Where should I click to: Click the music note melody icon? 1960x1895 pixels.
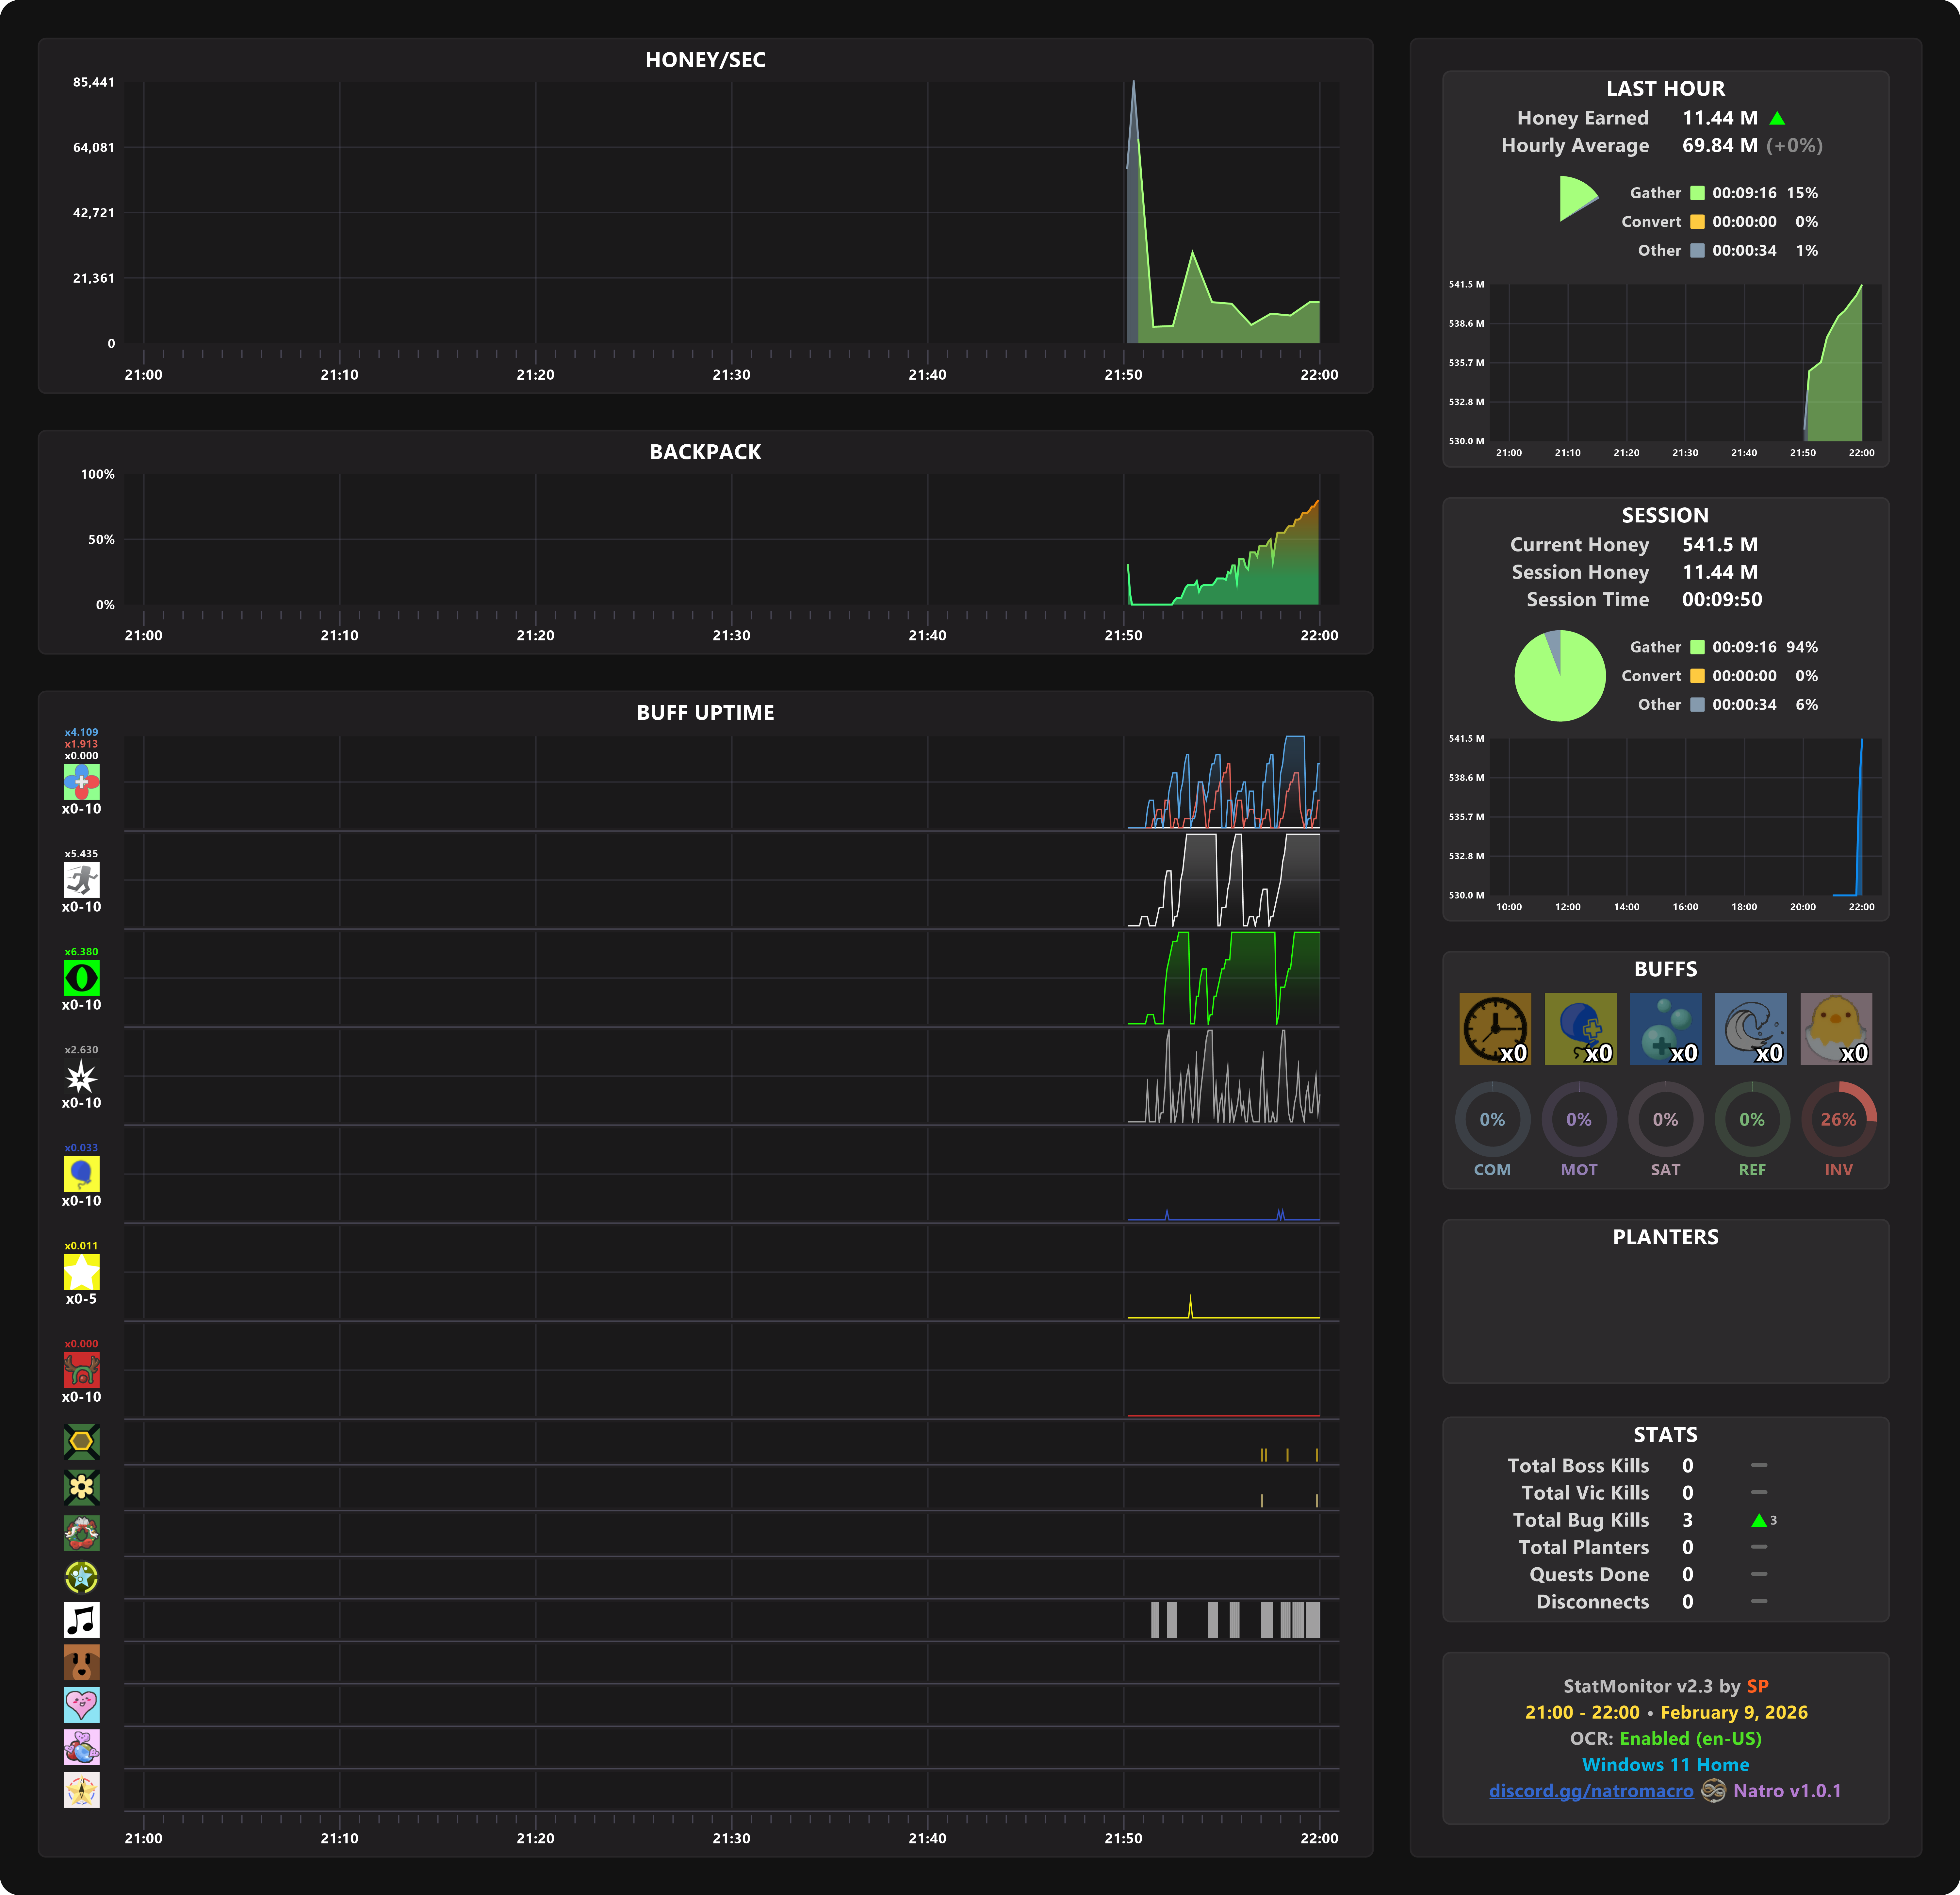pos(81,1619)
